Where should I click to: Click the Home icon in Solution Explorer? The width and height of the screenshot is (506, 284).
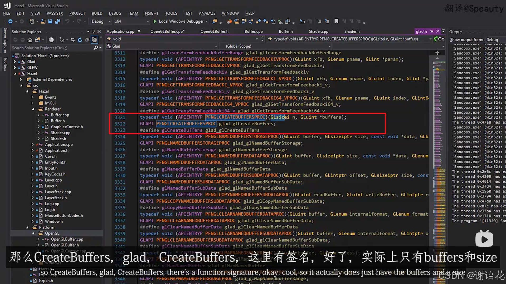(x=30, y=40)
